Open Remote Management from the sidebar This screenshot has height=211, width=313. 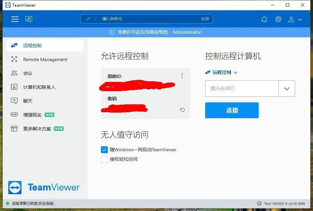coord(45,59)
